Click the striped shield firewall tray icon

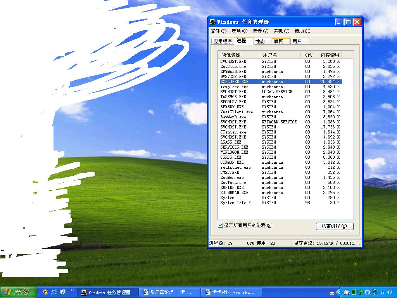(x=375, y=293)
